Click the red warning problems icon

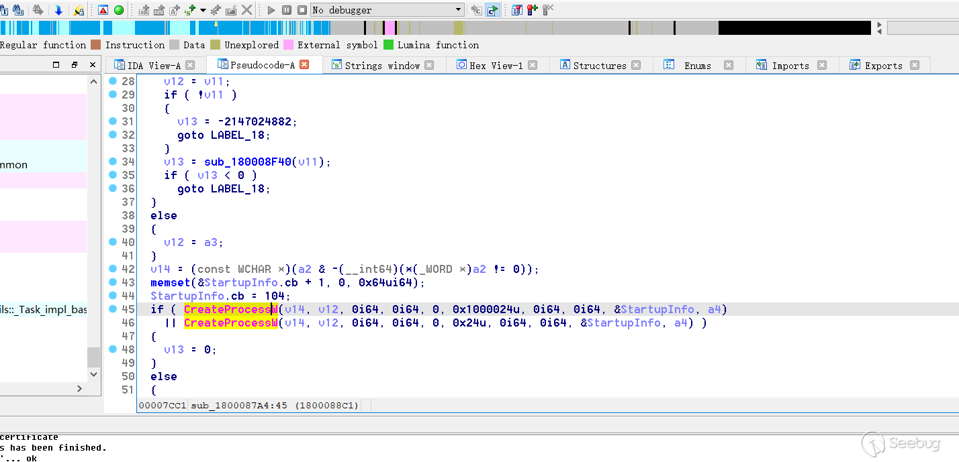tap(101, 9)
